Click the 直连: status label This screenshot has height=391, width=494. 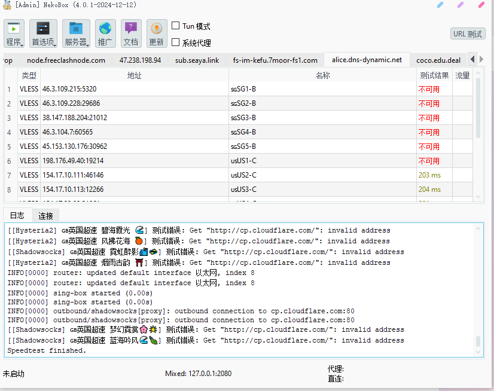coord(336,378)
